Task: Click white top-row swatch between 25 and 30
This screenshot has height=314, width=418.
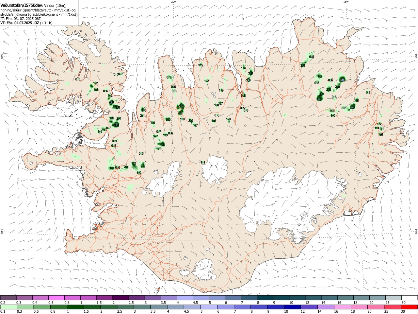Action: pos(394,298)
